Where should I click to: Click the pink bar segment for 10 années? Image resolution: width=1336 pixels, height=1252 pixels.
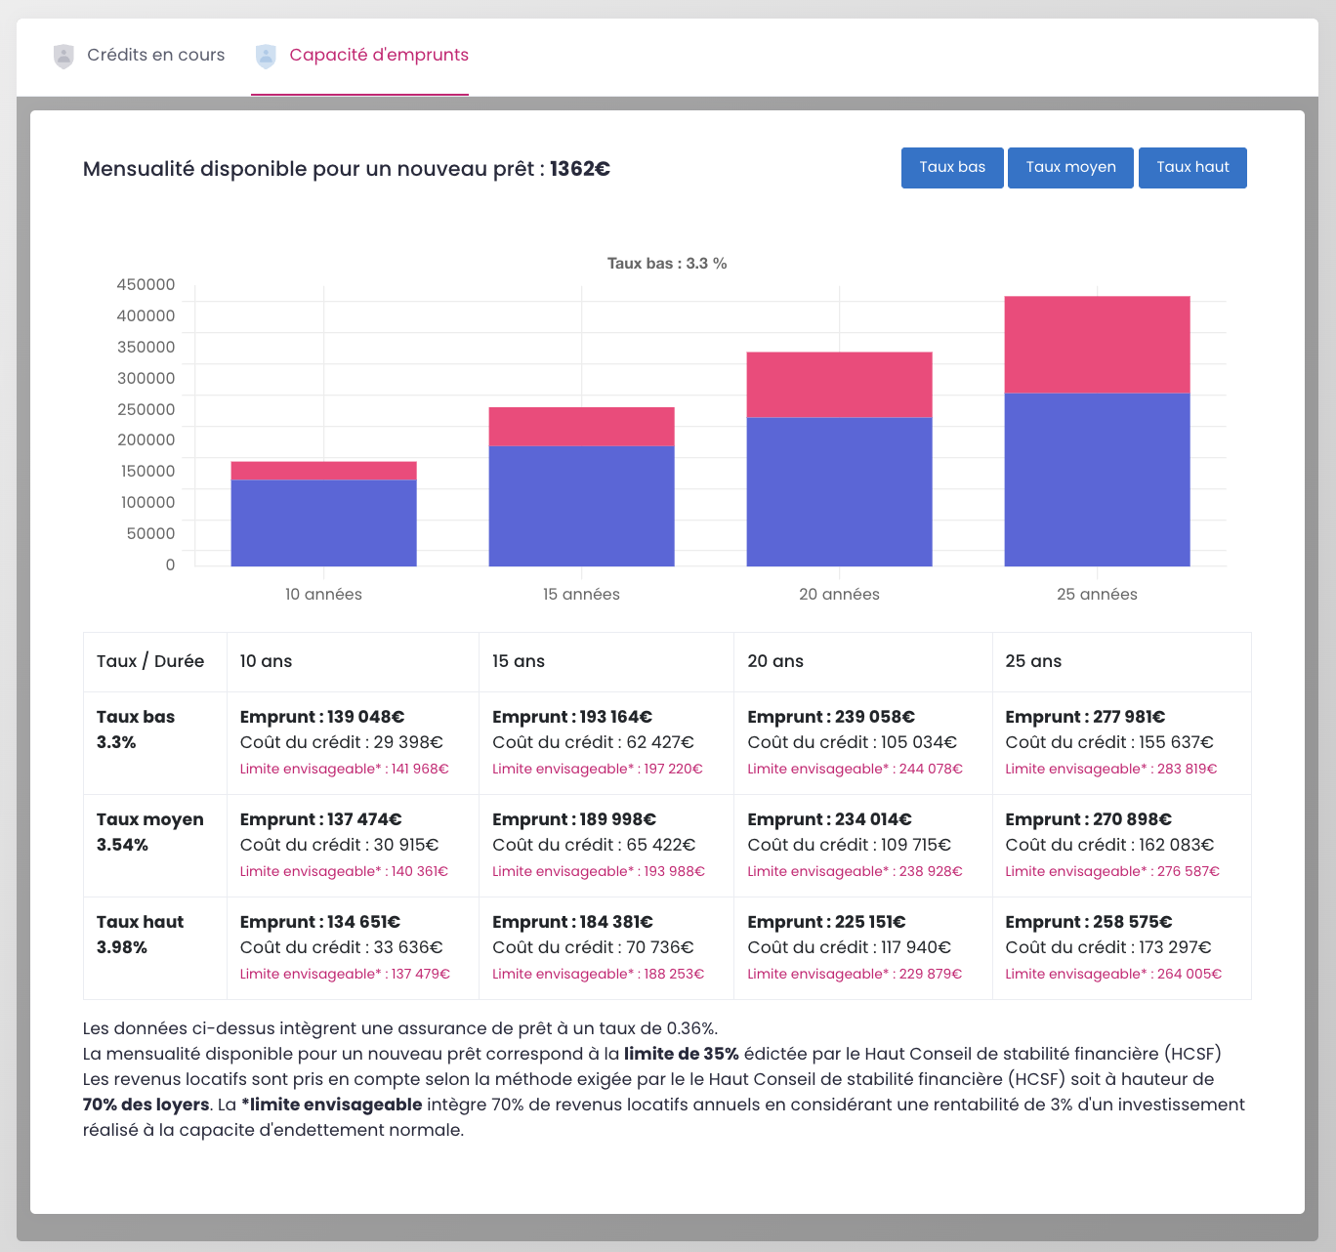[323, 471]
